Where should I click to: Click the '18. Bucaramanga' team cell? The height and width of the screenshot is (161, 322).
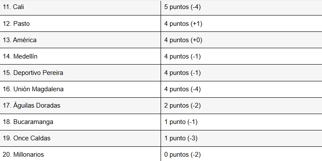[80, 122]
